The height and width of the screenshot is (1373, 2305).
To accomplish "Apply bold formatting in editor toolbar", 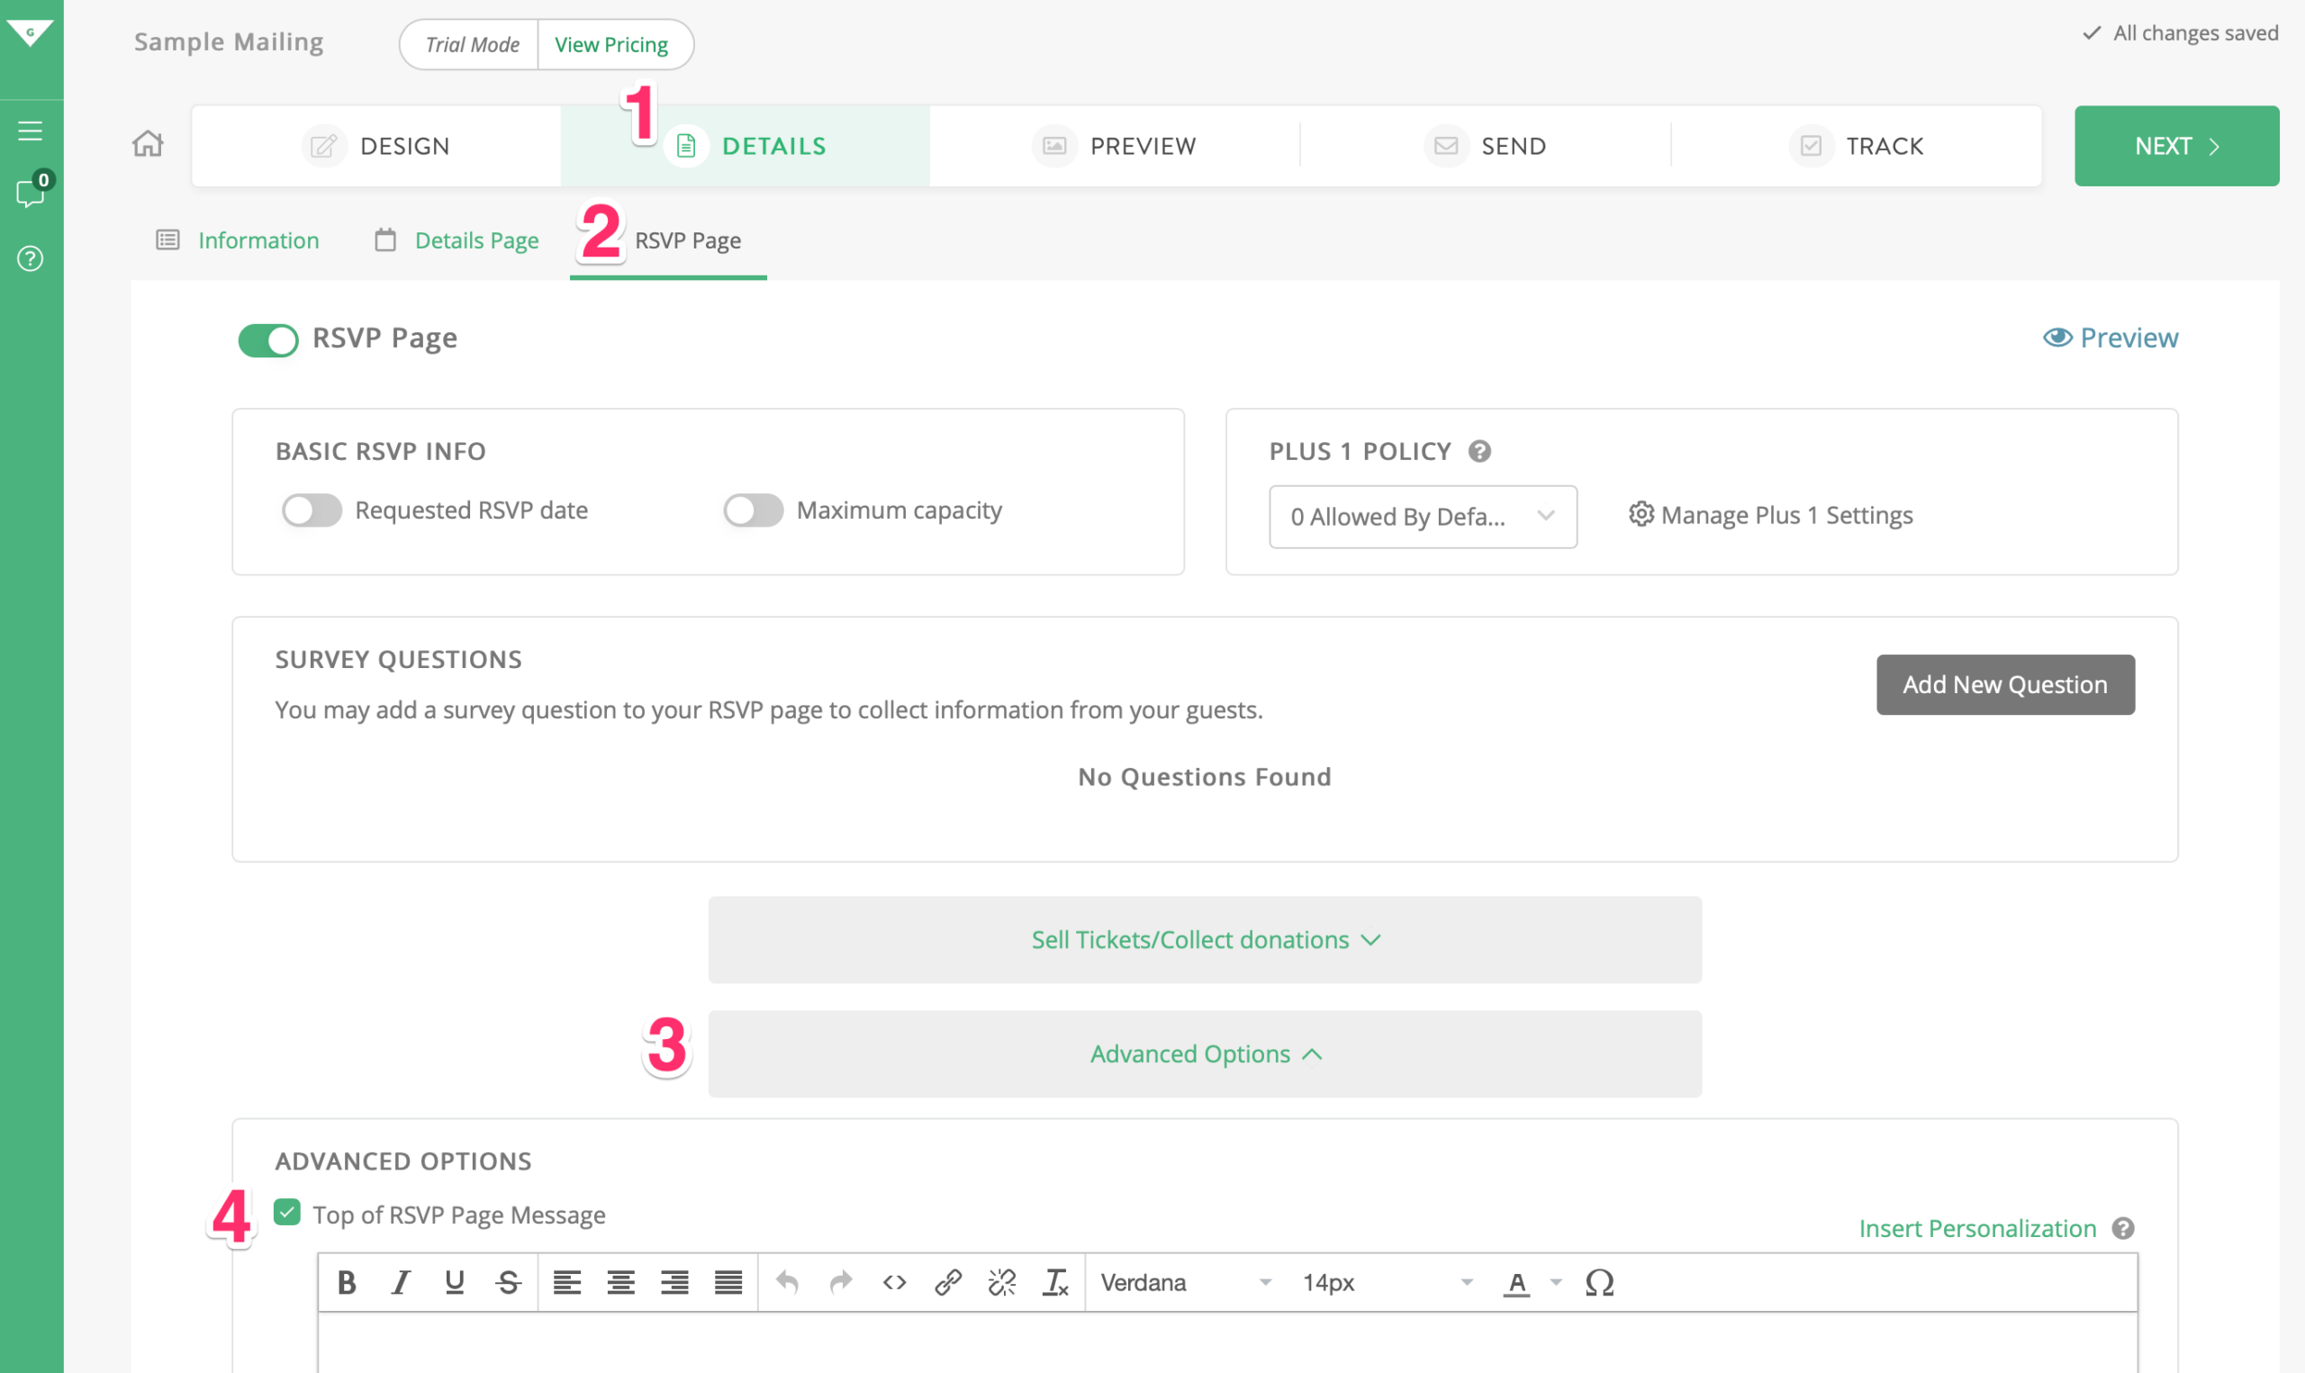I will click(347, 1282).
